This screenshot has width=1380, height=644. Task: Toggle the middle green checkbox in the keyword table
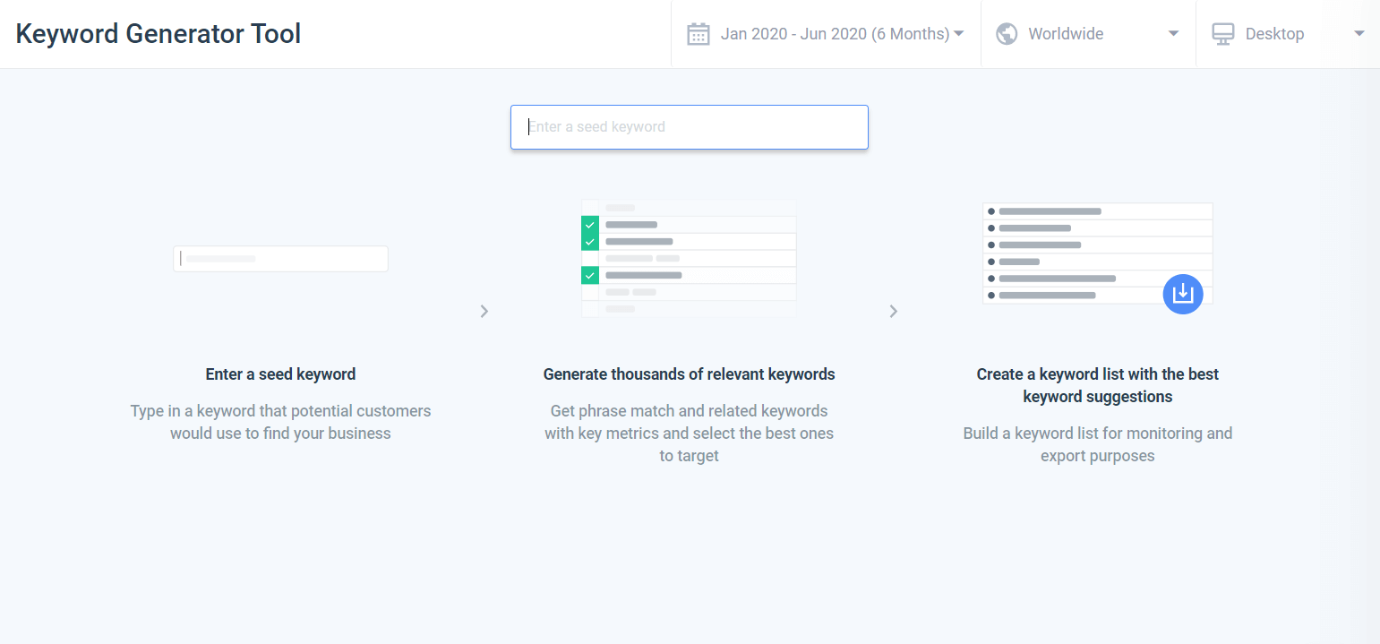tap(589, 242)
